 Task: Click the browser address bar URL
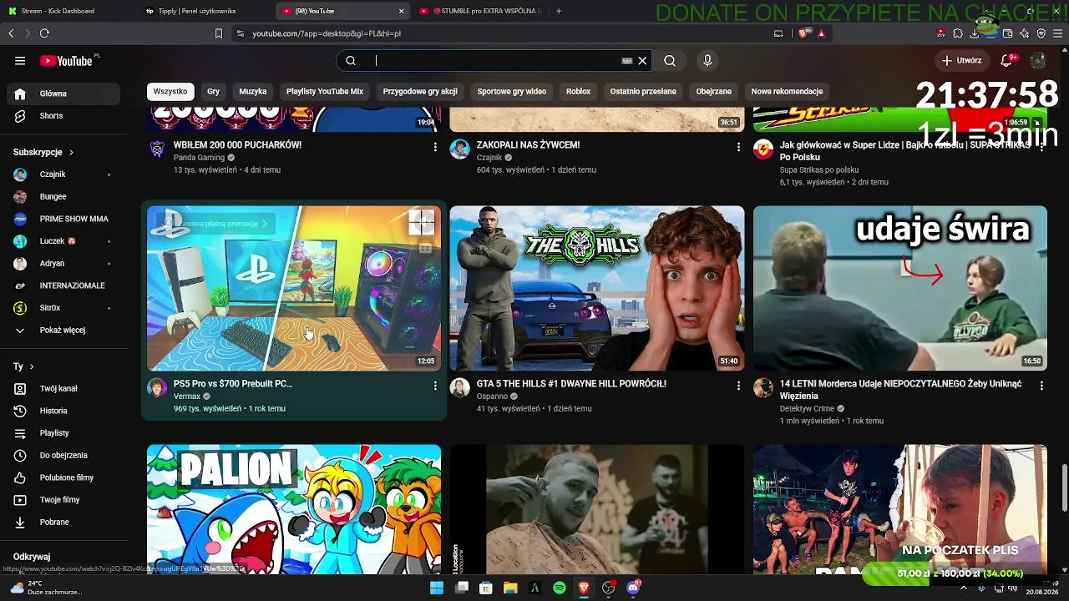[327, 33]
